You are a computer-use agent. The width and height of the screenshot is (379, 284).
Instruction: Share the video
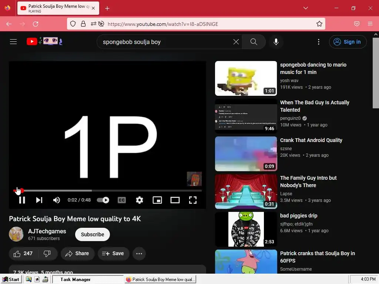[77, 254]
